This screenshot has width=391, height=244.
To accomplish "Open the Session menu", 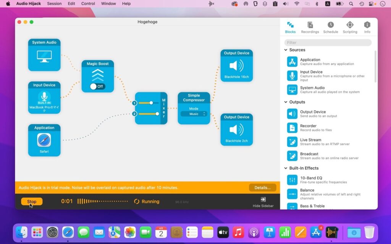I will 54,3.
